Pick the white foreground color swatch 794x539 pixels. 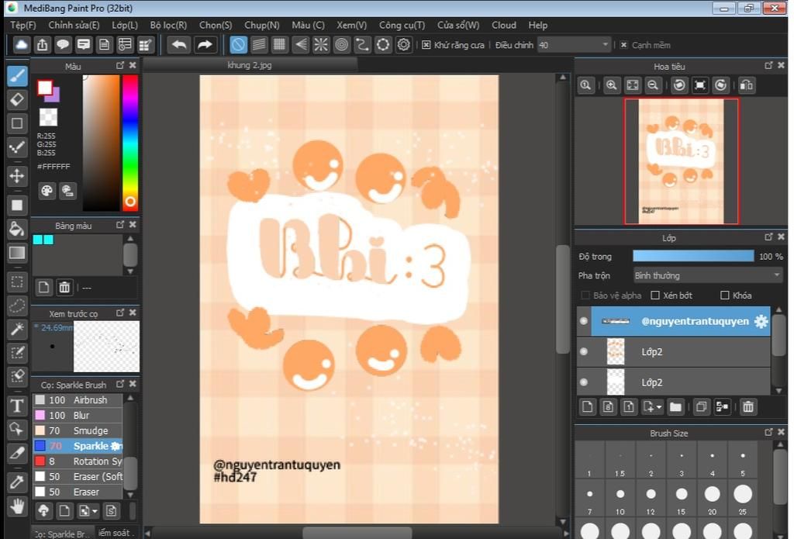(x=44, y=88)
